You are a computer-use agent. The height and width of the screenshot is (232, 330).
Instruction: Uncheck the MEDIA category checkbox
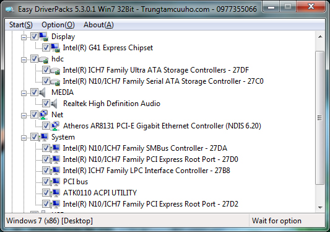pos(34,92)
